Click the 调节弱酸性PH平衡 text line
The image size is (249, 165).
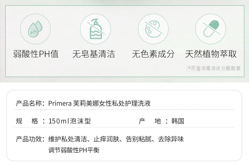[74, 150]
